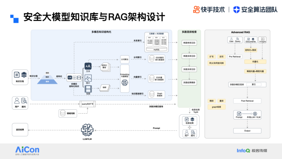This screenshot has width=282, height=159.
Task: Select the 文本 text AA icon
Action: click(x=88, y=66)
